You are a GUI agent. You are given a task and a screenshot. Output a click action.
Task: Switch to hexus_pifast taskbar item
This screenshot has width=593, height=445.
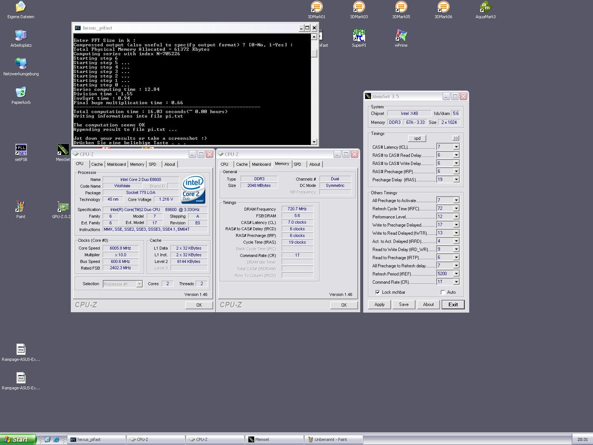pos(97,439)
